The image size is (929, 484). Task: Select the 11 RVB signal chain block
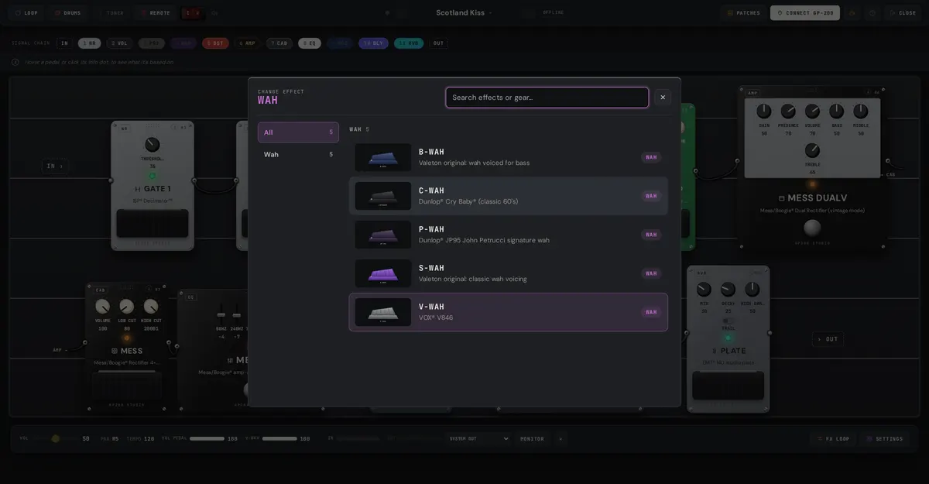click(409, 43)
